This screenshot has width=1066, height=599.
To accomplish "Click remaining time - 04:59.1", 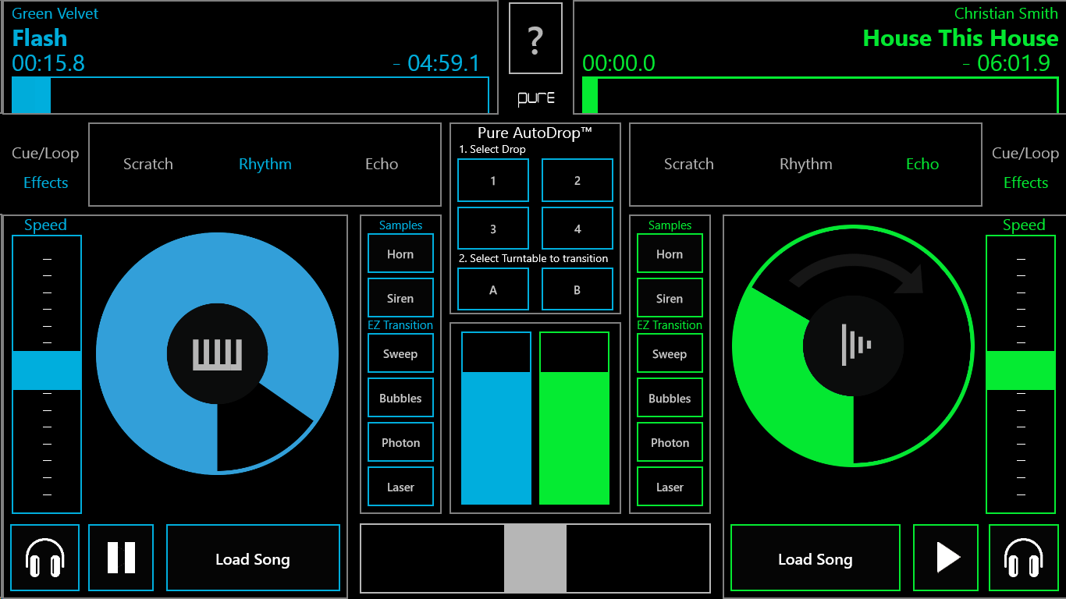I will [436, 63].
